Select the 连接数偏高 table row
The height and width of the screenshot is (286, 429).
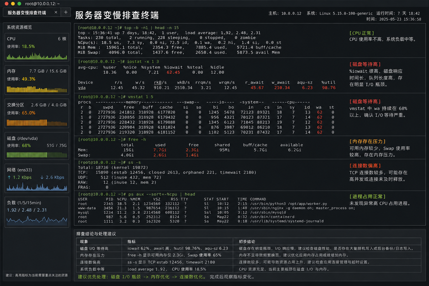point(249,262)
